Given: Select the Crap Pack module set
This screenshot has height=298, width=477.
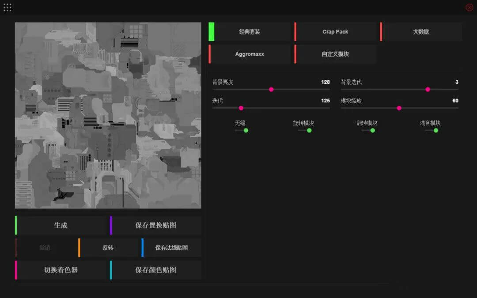Looking at the screenshot, I should click(335, 32).
